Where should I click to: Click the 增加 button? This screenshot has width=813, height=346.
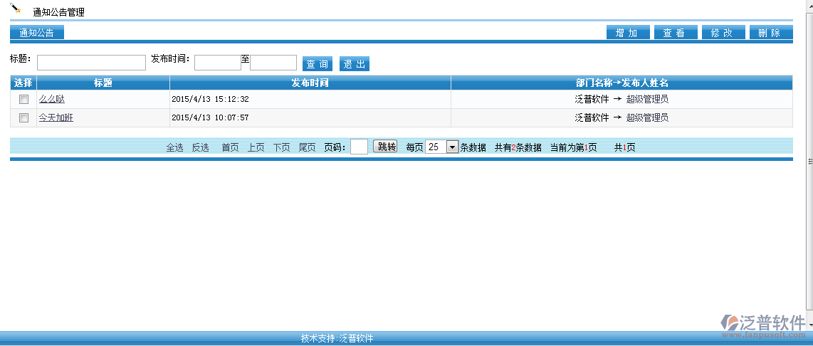tap(628, 33)
